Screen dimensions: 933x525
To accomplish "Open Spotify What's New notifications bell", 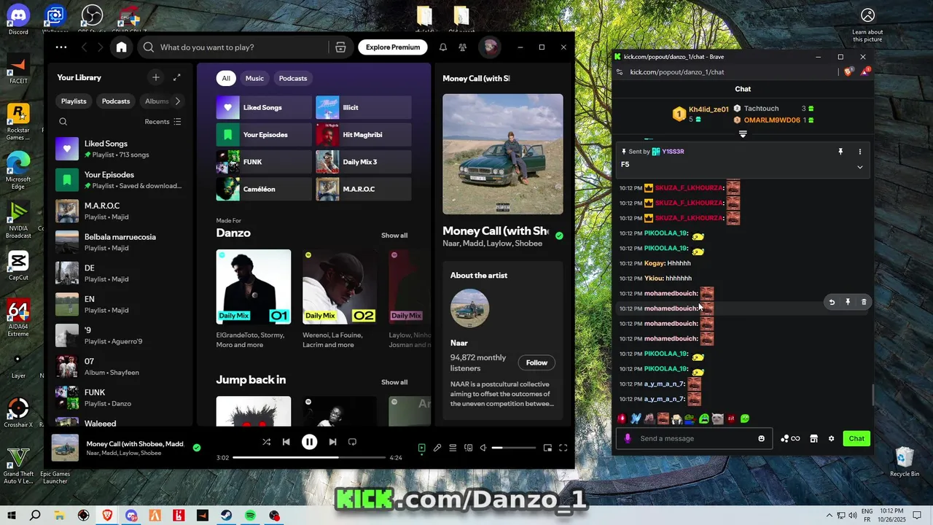I will click(x=442, y=47).
